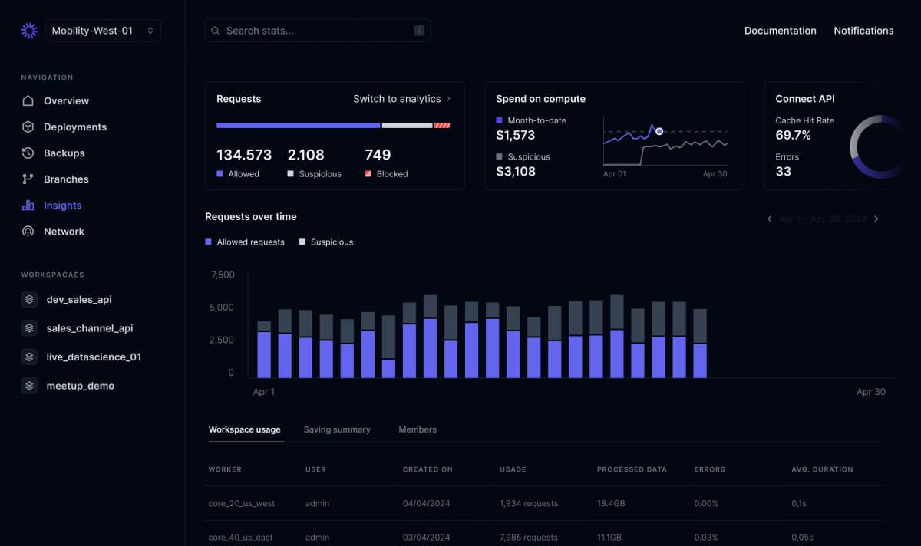The image size is (921, 546).
Task: Open the Mobility-West-01 project dropdown
Action: (x=103, y=31)
